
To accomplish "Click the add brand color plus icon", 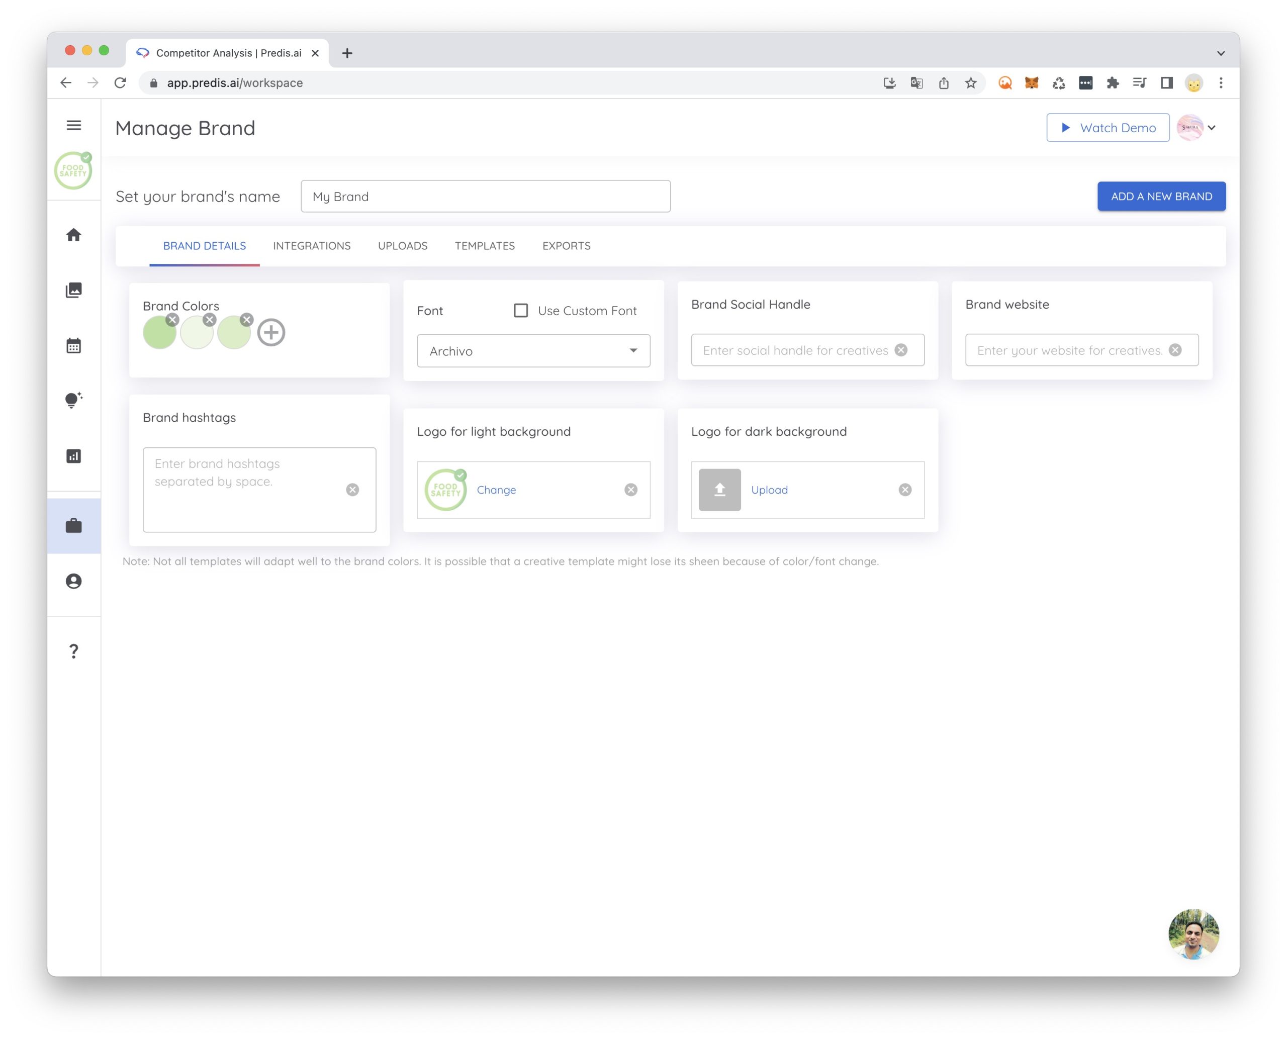I will 271,332.
